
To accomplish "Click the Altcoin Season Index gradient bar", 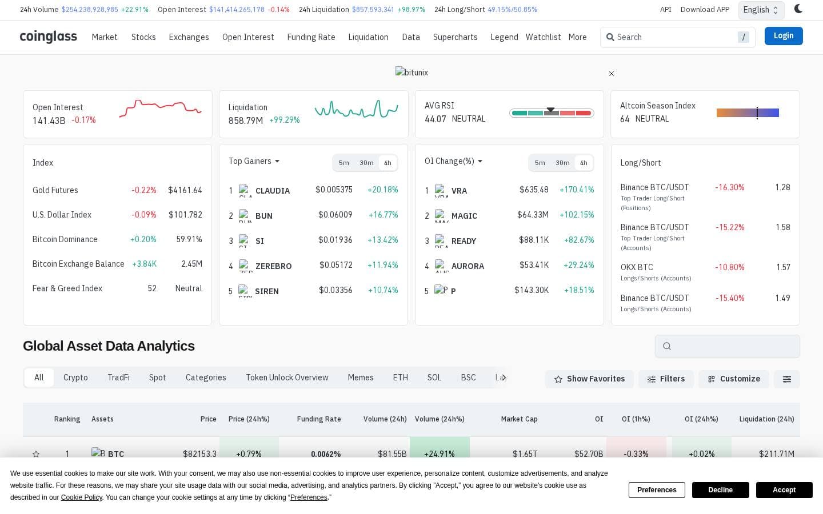I will point(748,113).
